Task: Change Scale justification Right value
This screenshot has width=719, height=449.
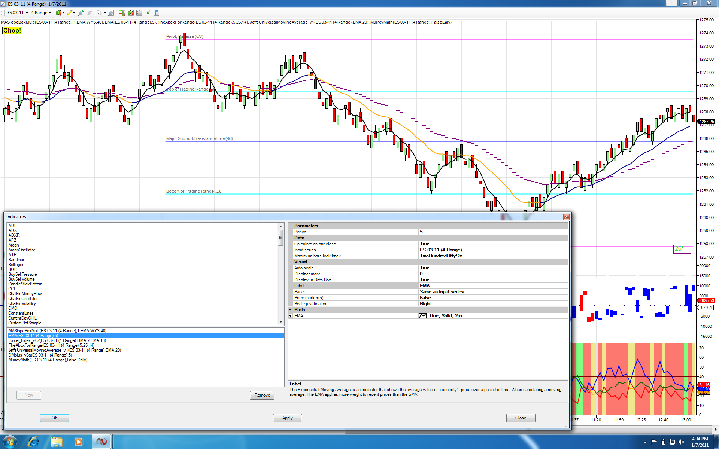Action: click(x=493, y=304)
